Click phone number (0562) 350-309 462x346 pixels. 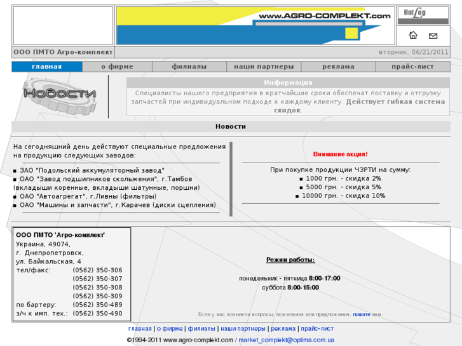click(x=97, y=296)
